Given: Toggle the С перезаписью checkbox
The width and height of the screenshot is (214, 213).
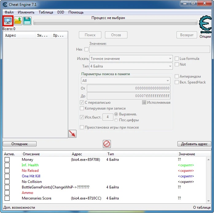Looking at the screenshot, I should (x=82, y=103).
